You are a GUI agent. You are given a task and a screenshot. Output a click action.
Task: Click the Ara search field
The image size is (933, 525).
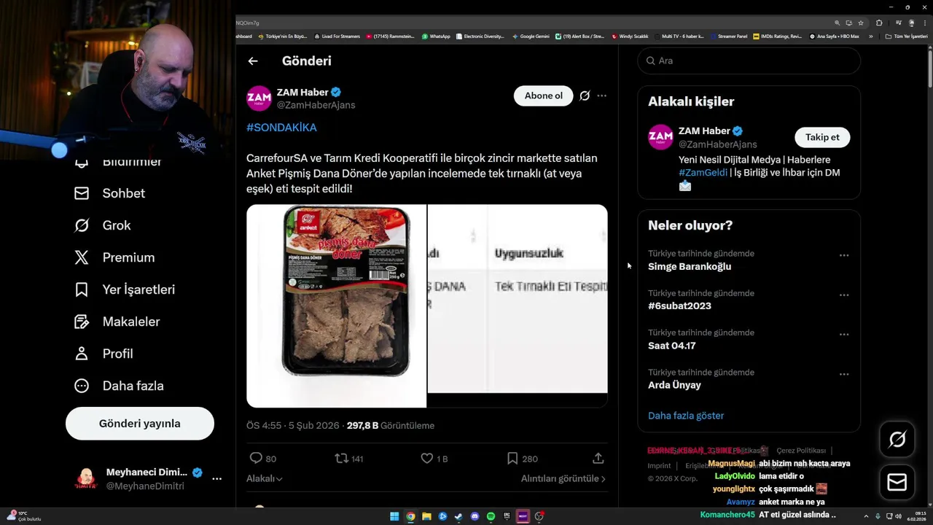click(x=749, y=61)
